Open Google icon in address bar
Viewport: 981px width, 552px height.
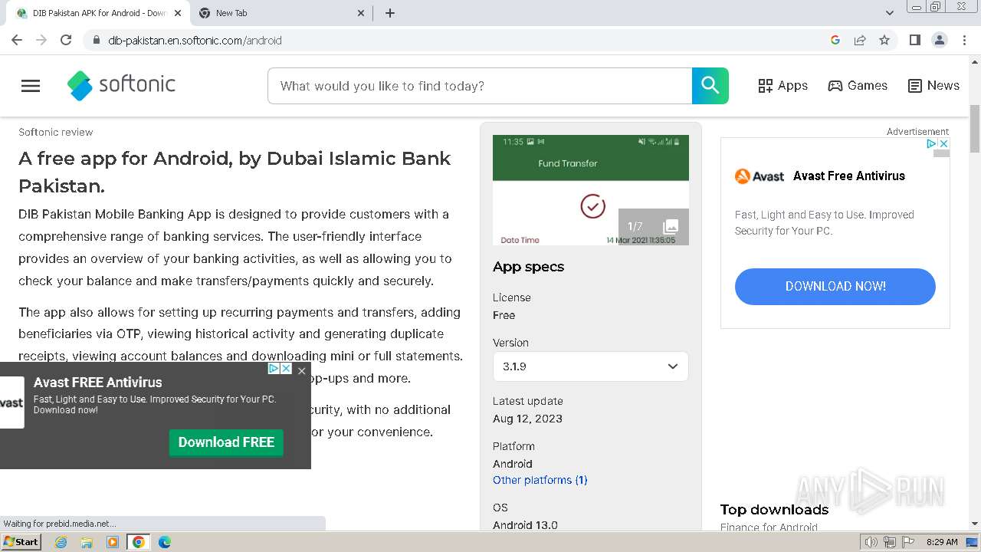point(835,40)
